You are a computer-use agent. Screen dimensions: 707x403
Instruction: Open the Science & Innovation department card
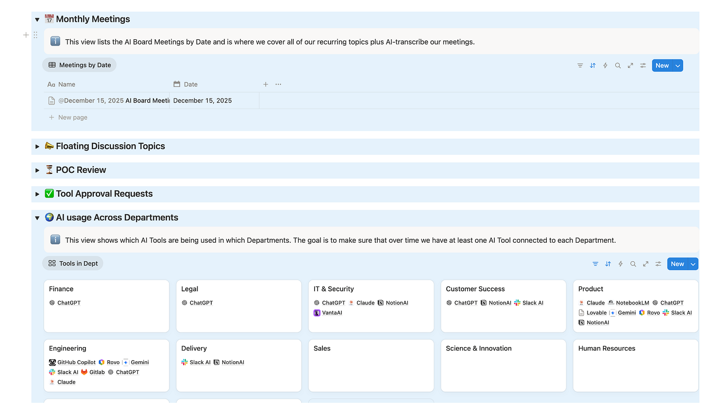pyautogui.click(x=504, y=366)
